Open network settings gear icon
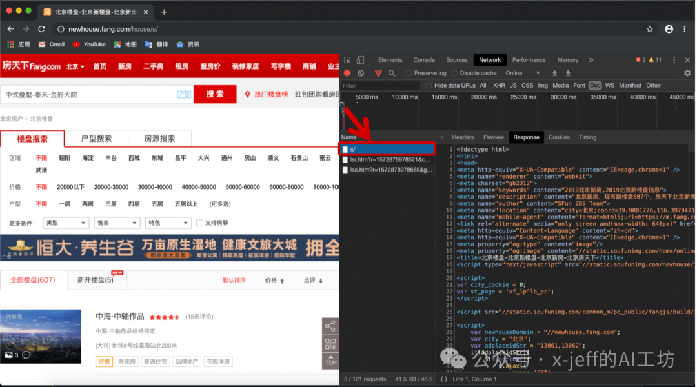Screen dimensions: 697x387 (x=687, y=73)
